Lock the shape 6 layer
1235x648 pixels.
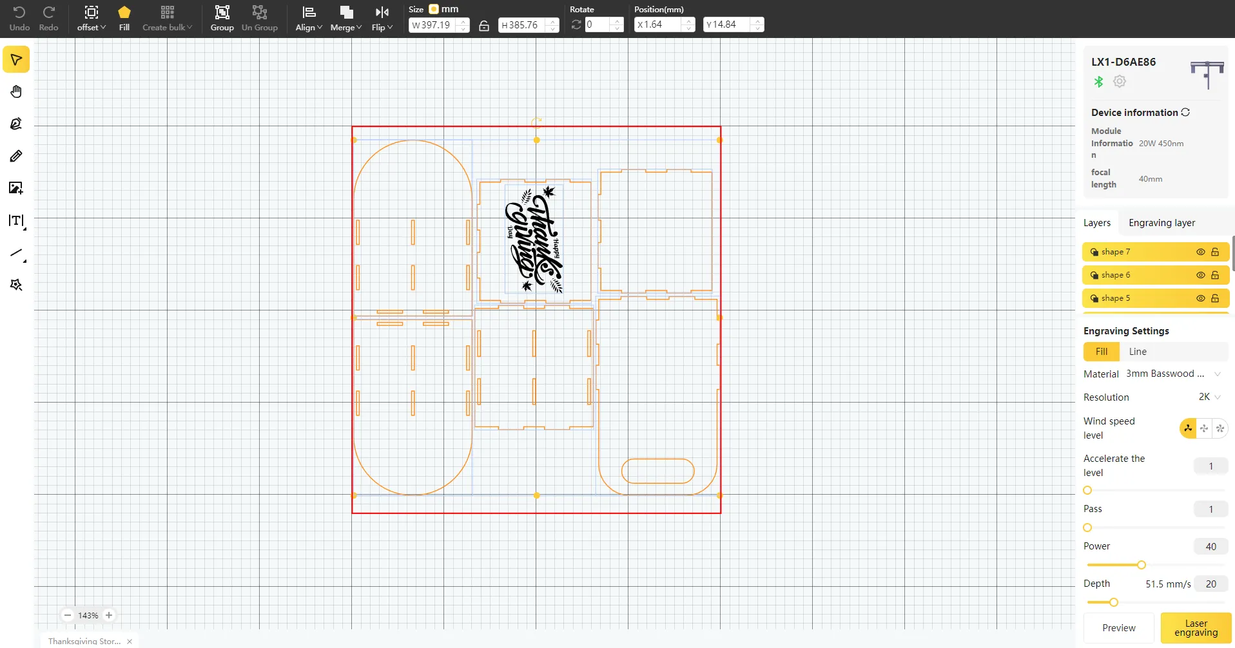pyautogui.click(x=1215, y=275)
